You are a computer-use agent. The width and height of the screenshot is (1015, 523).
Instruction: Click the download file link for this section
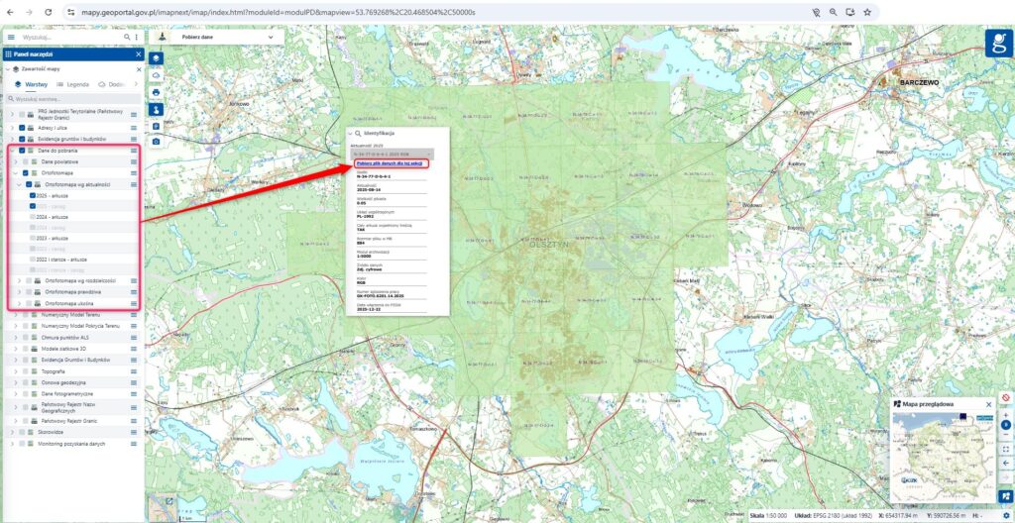click(x=390, y=162)
